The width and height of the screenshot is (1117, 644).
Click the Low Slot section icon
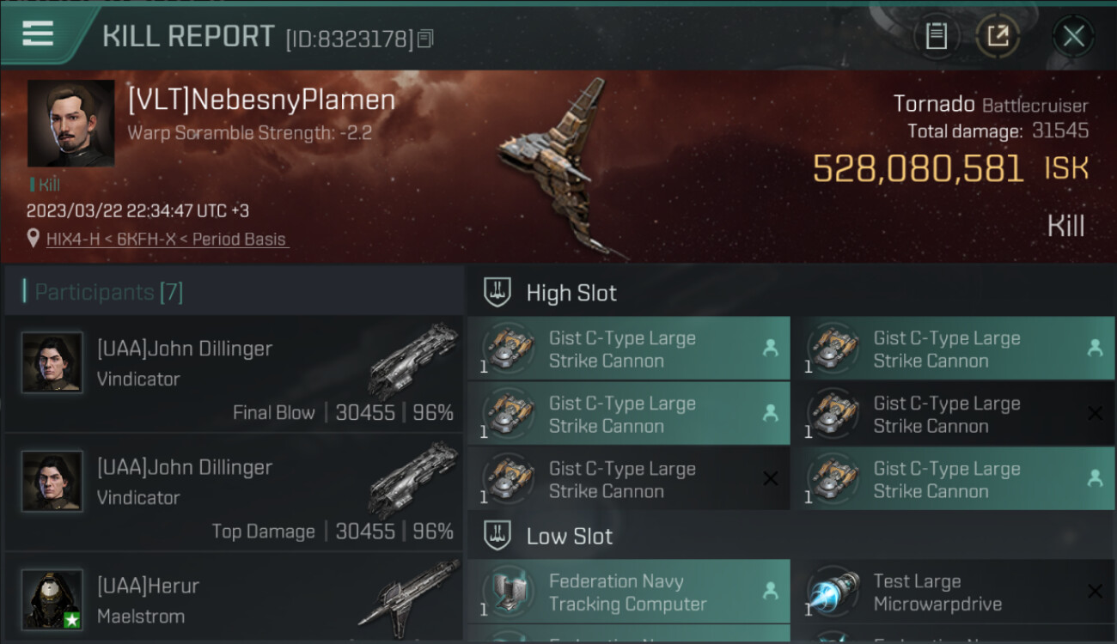(x=497, y=536)
